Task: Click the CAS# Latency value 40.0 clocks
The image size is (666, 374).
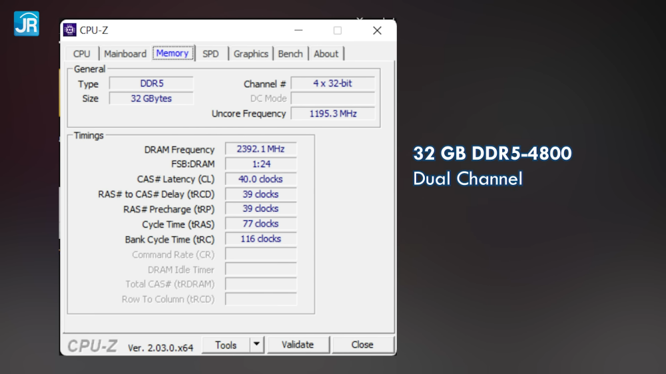Action: 261,179
